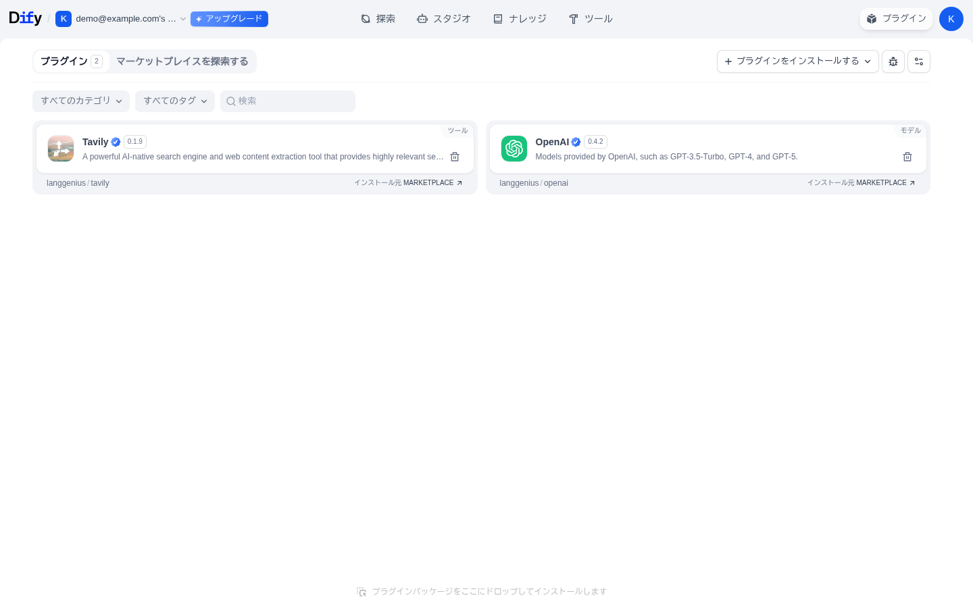
Task: Open the 探索 explore menu item
Action: pyautogui.click(x=378, y=19)
